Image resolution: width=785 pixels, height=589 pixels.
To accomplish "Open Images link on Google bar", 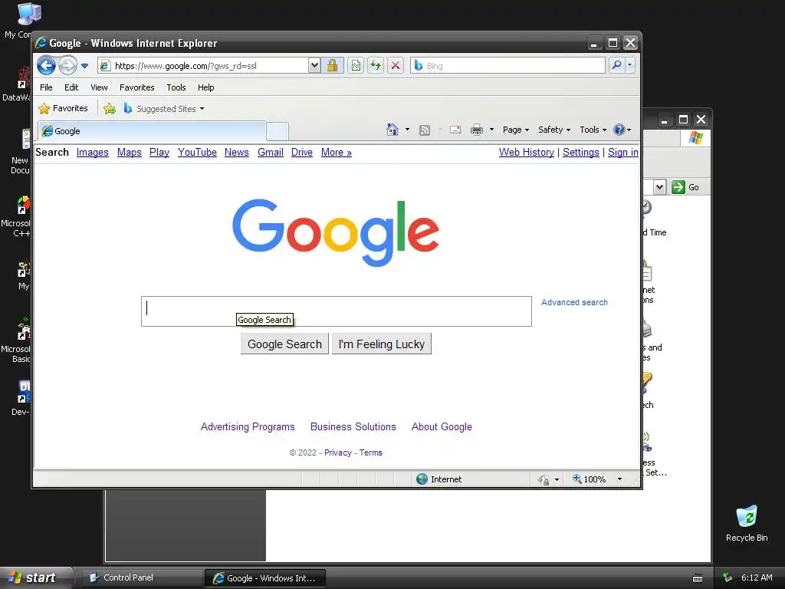I will coord(93,153).
